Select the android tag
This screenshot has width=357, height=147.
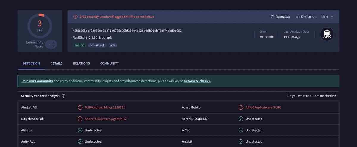79,45
